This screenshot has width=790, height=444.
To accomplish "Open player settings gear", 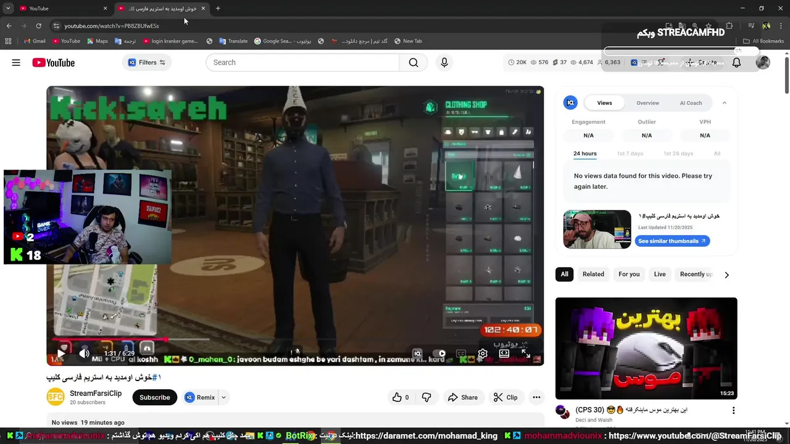I will 483,353.
